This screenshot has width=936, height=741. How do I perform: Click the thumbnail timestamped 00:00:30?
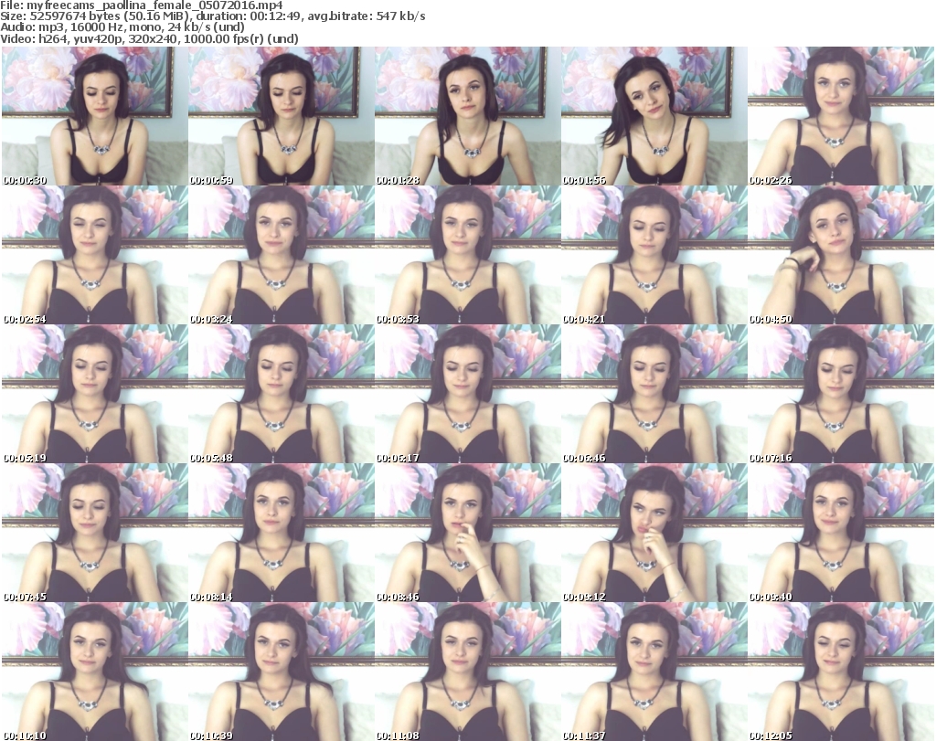94,116
